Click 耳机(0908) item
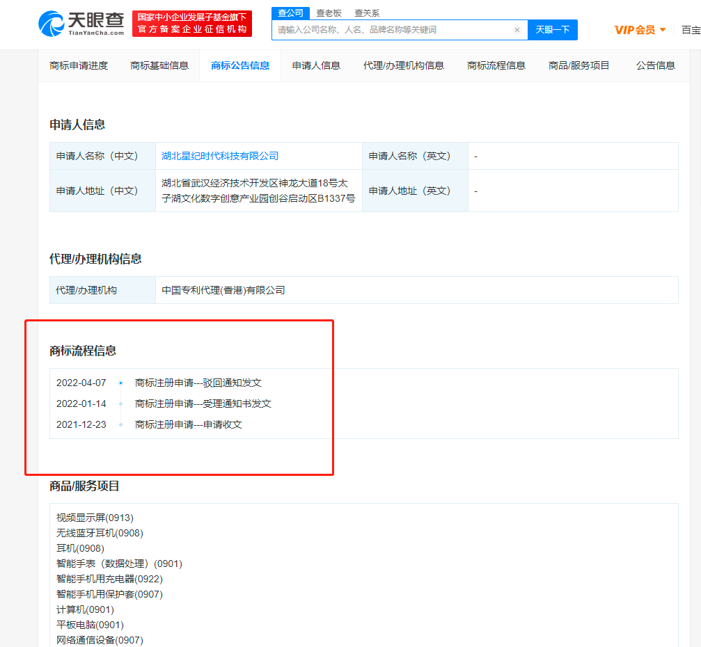The height and width of the screenshot is (647, 701). coord(80,548)
